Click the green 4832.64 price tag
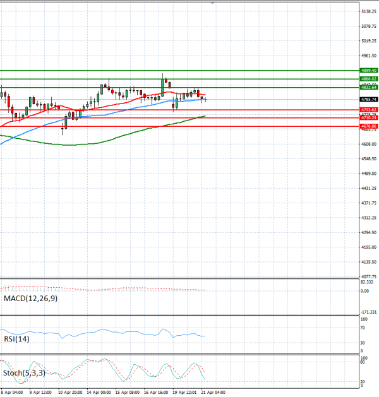Viewport: 379px width, 397px height. tap(369, 88)
